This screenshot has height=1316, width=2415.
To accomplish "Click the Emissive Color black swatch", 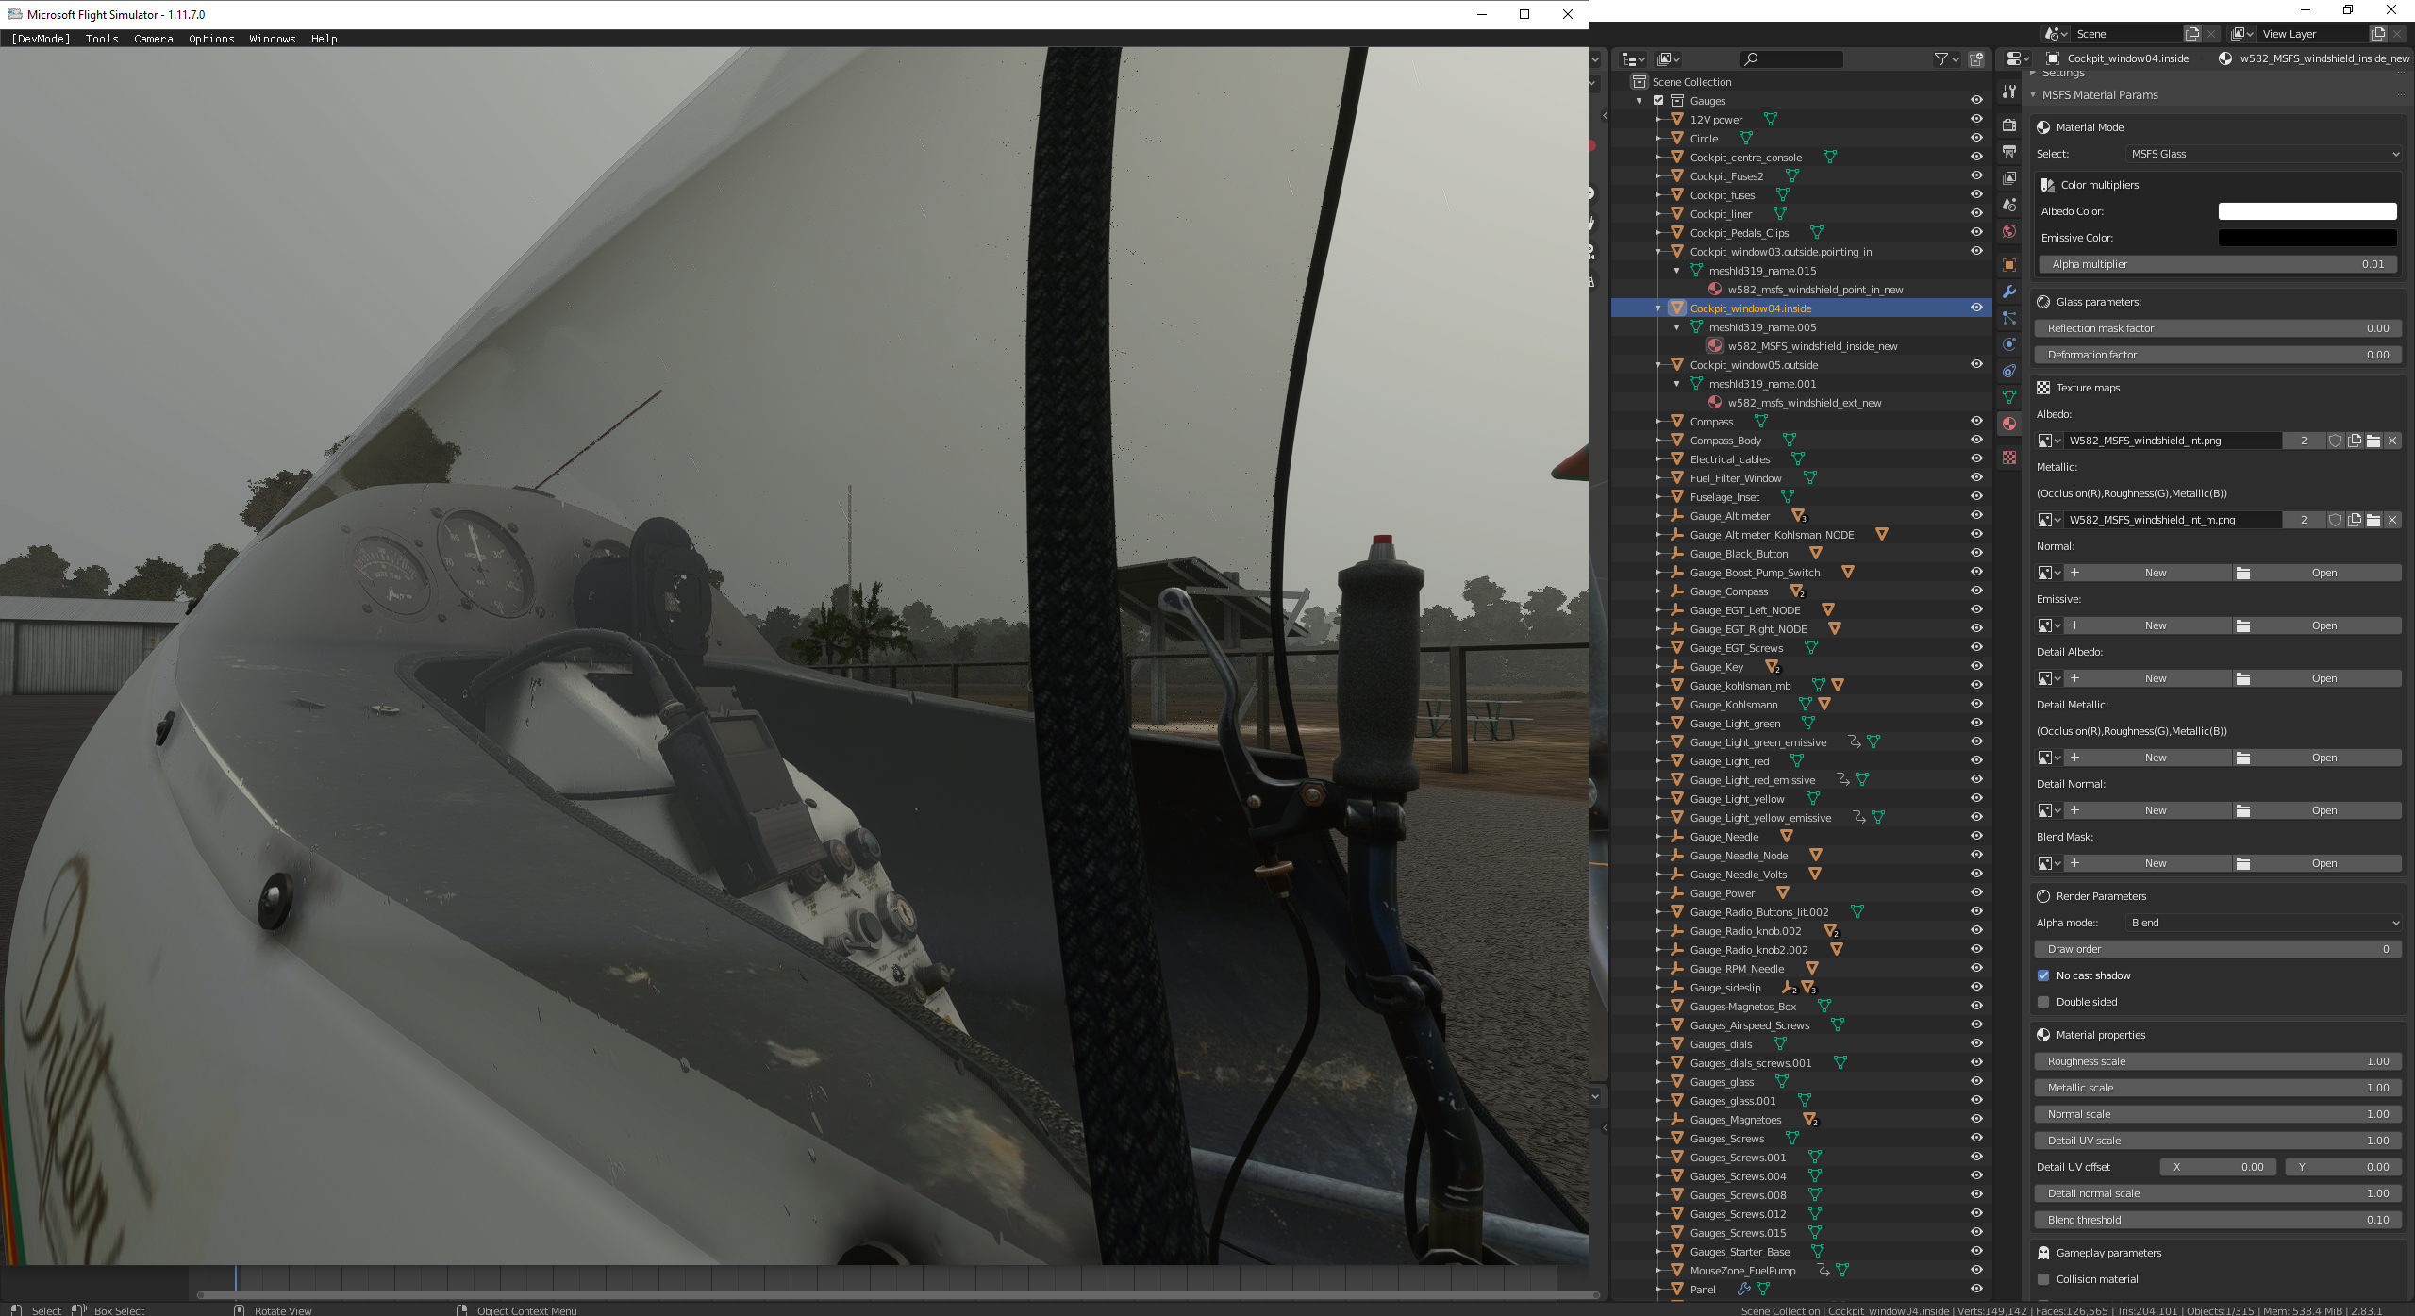I will (x=2307, y=238).
